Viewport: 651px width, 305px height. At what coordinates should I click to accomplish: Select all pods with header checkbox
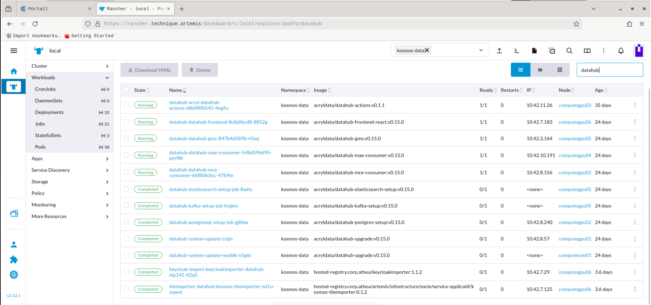tap(127, 89)
